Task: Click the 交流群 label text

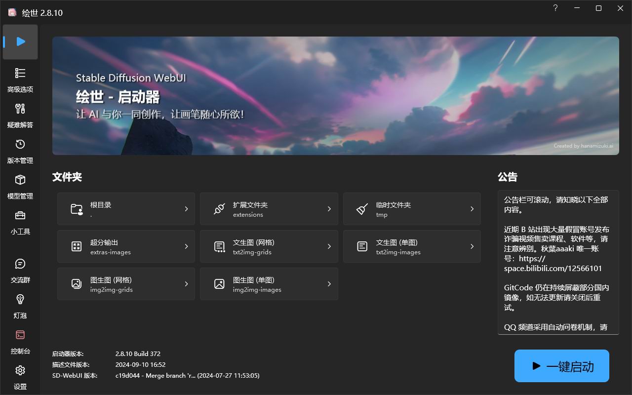Action: 20,280
